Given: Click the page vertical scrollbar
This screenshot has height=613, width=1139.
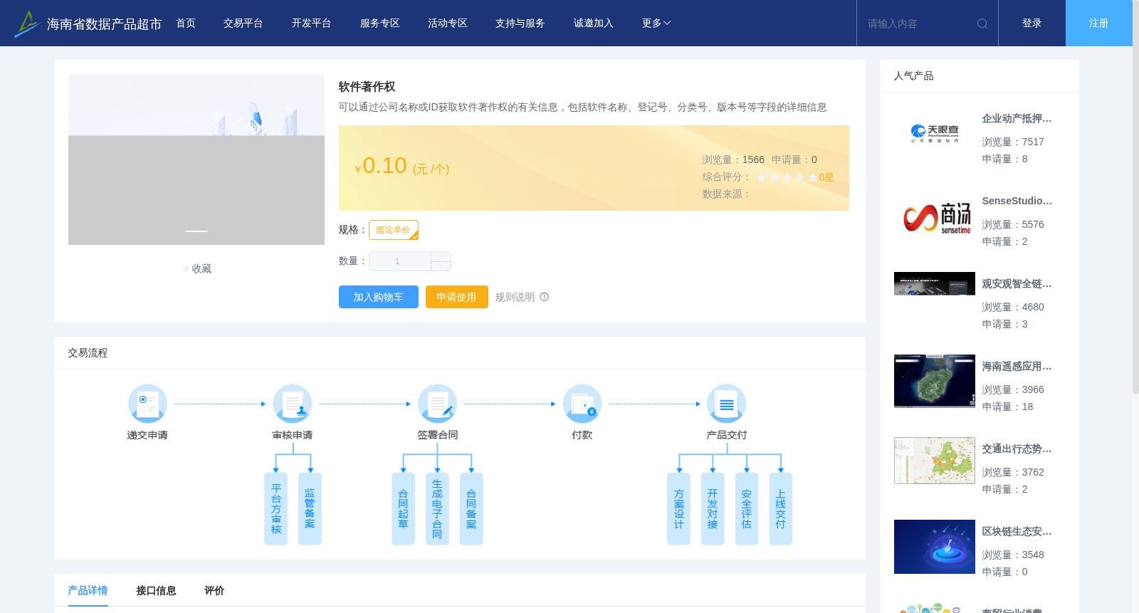Looking at the screenshot, I should 1135,198.
